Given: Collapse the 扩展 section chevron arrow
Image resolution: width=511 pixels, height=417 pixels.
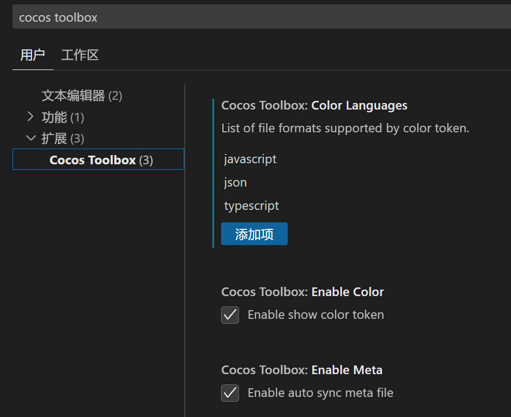Looking at the screenshot, I should (x=31, y=138).
